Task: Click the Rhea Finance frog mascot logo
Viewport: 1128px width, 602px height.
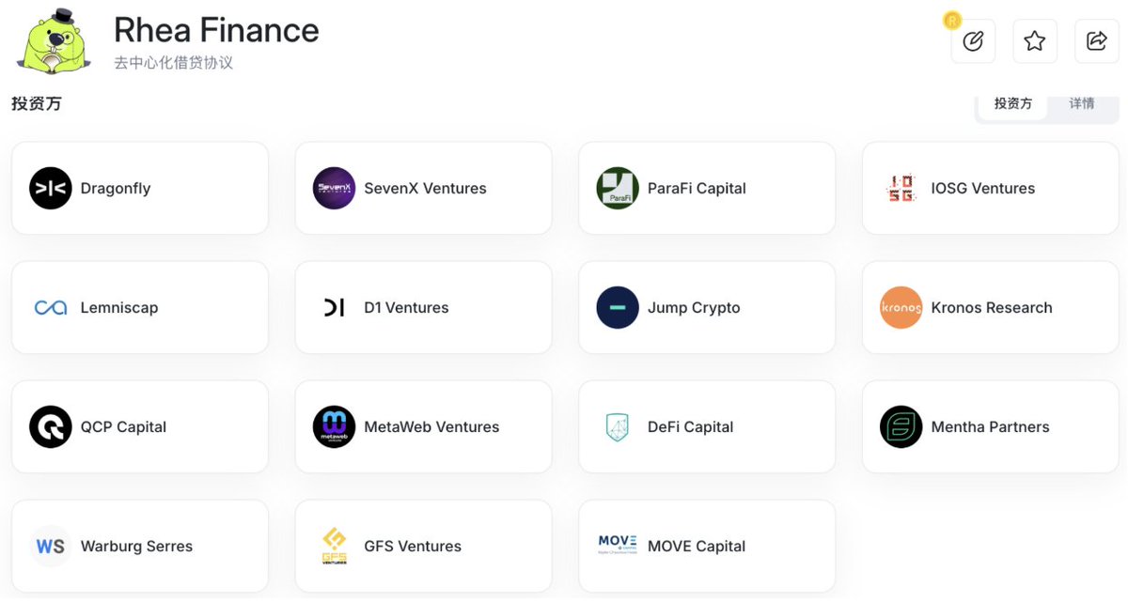Action: (x=53, y=41)
